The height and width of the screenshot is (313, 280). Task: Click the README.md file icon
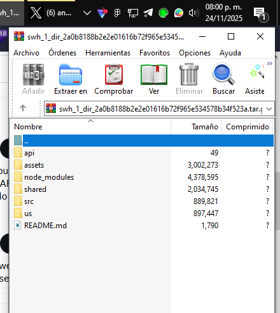tap(17, 225)
